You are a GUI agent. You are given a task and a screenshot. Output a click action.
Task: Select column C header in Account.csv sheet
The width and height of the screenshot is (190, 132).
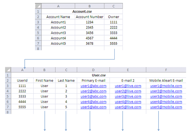[113, 6]
